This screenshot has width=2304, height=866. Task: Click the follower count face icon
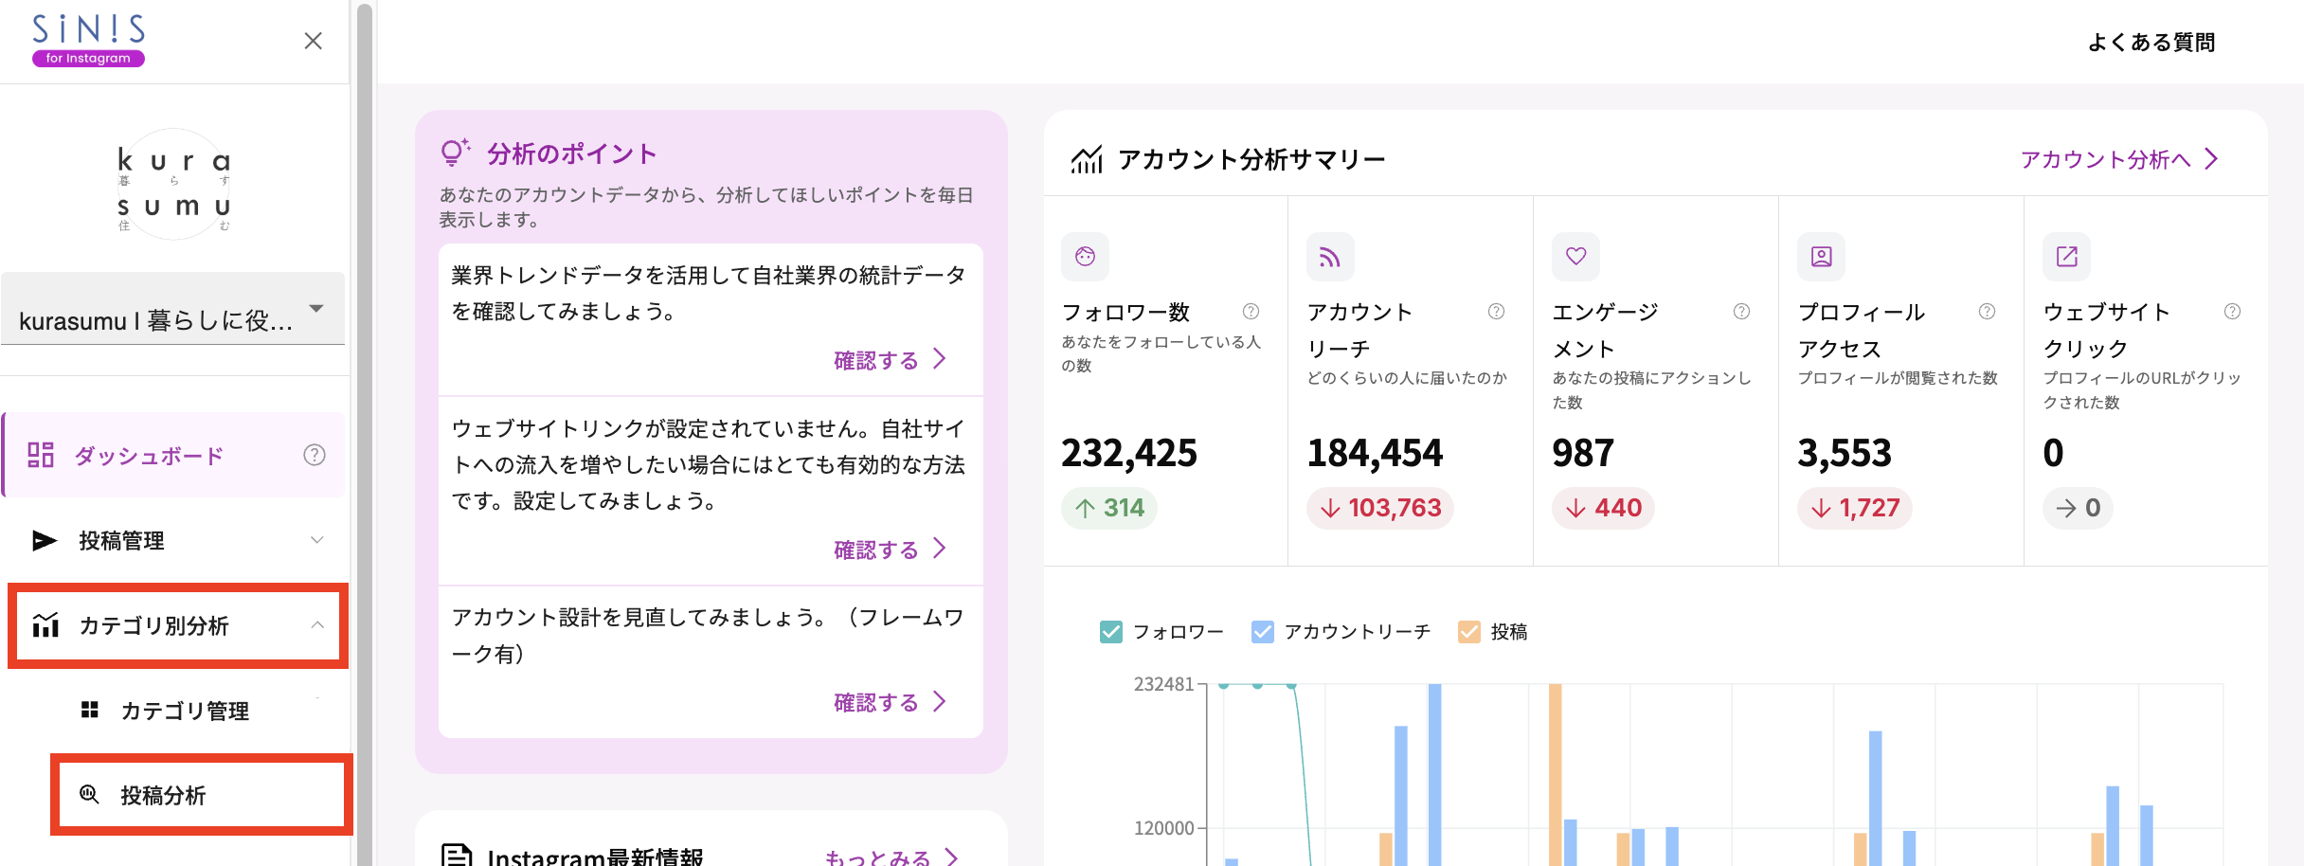point(1085,257)
